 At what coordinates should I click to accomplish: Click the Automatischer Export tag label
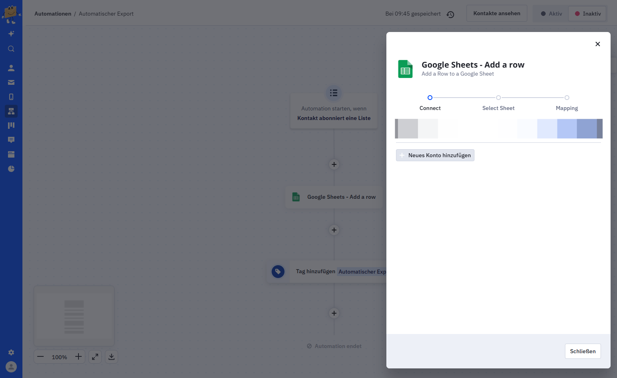tap(362, 272)
